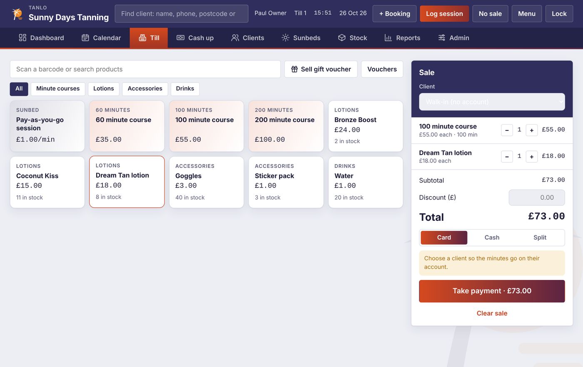Screen dimensions: 583x367
Task: Click the Sunbeds sun icon
Action: pyautogui.click(x=285, y=38)
